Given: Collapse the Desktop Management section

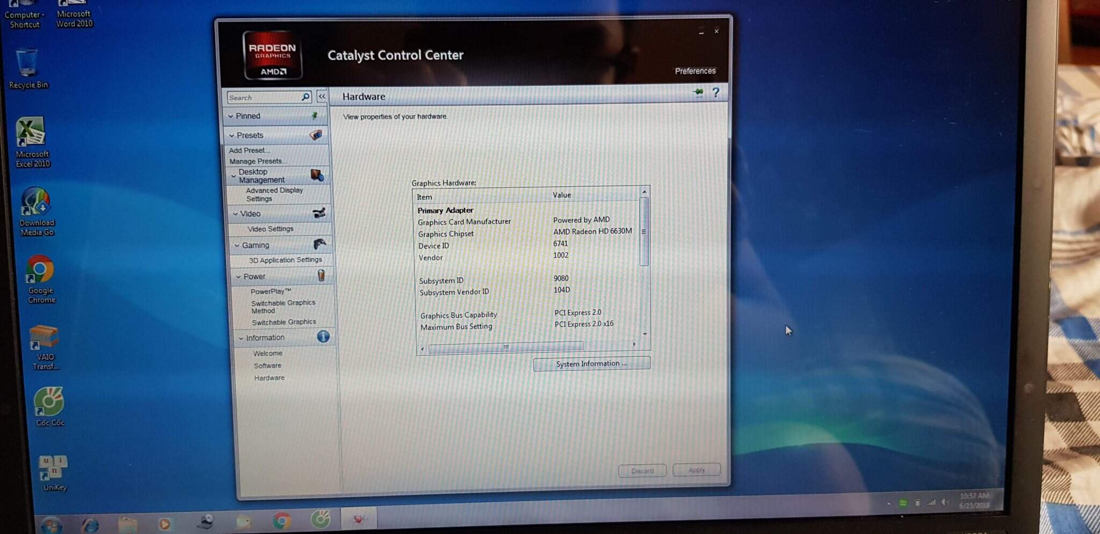Looking at the screenshot, I should (x=234, y=176).
